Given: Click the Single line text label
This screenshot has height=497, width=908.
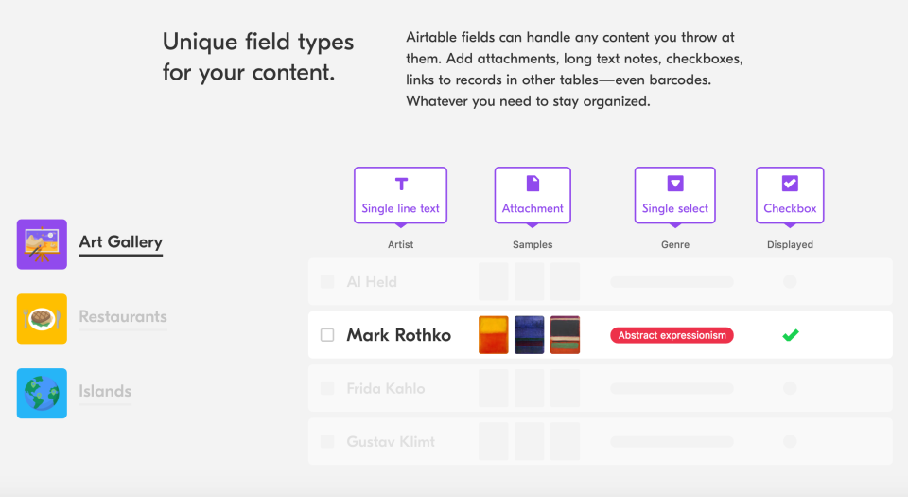Looking at the screenshot, I should [401, 208].
